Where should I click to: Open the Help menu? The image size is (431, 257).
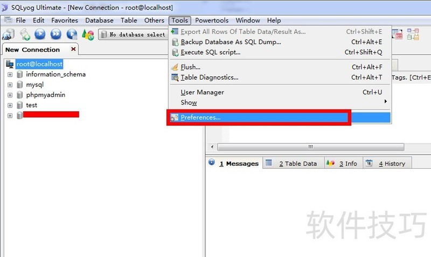[x=274, y=20]
